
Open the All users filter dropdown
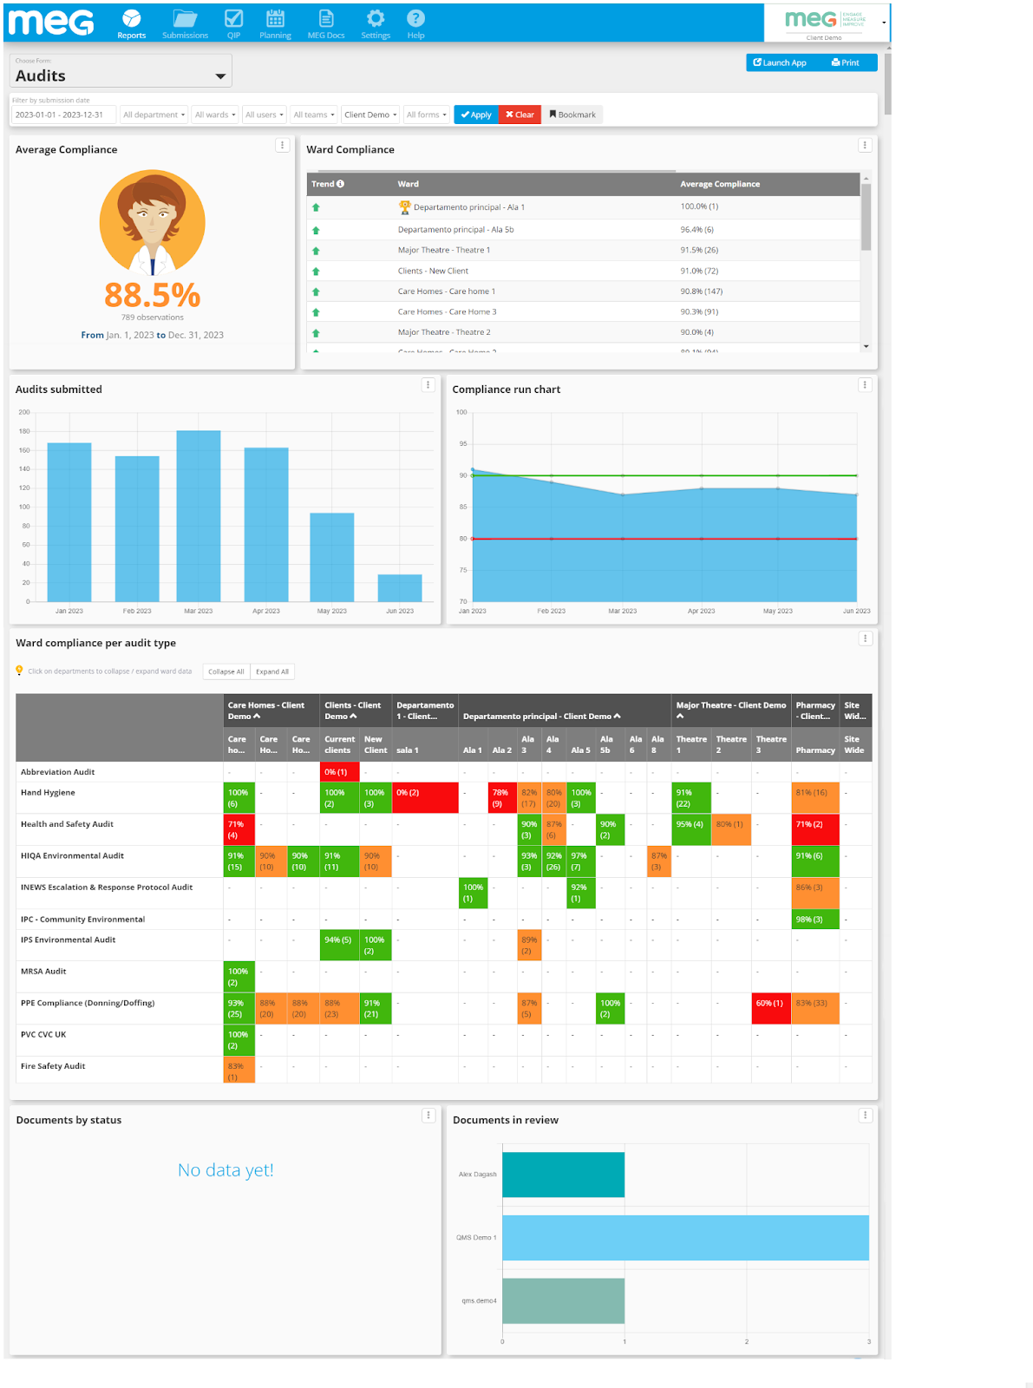point(265,115)
